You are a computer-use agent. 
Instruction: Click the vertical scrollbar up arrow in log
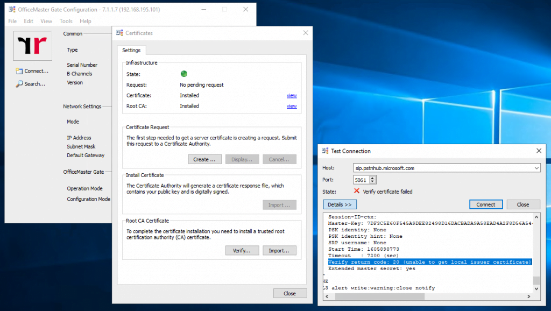[536, 217]
